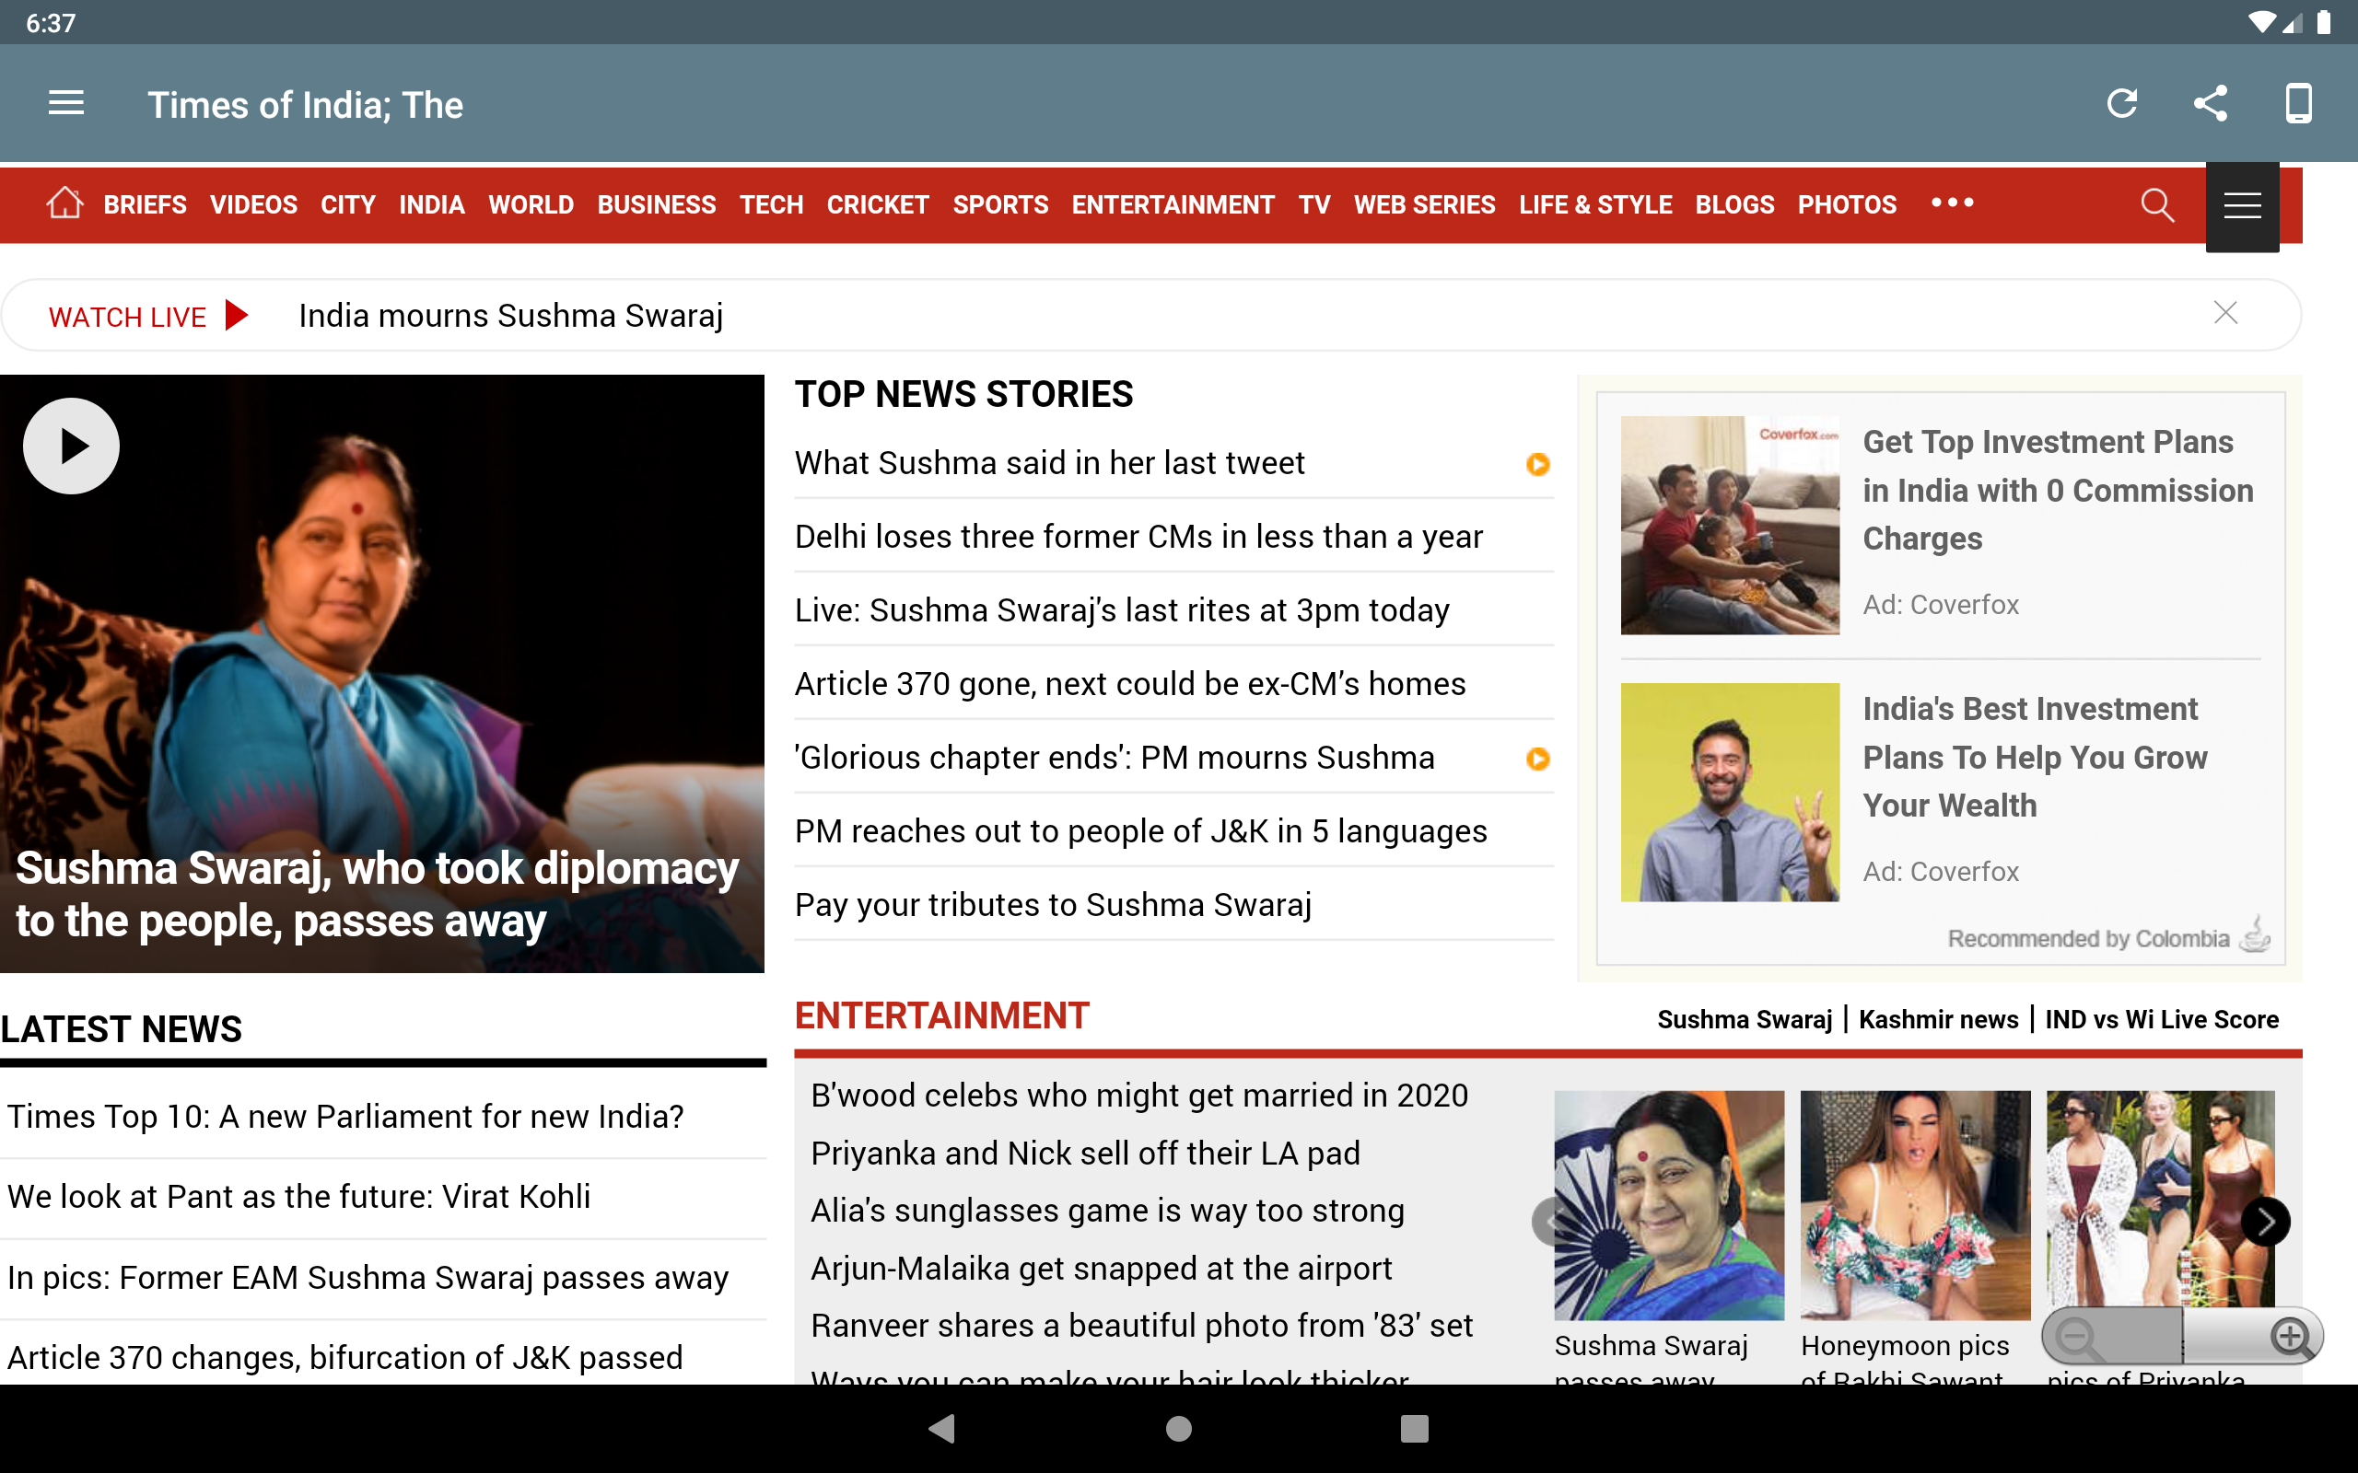Dismiss the WATCH LIVE banner

[2226, 313]
